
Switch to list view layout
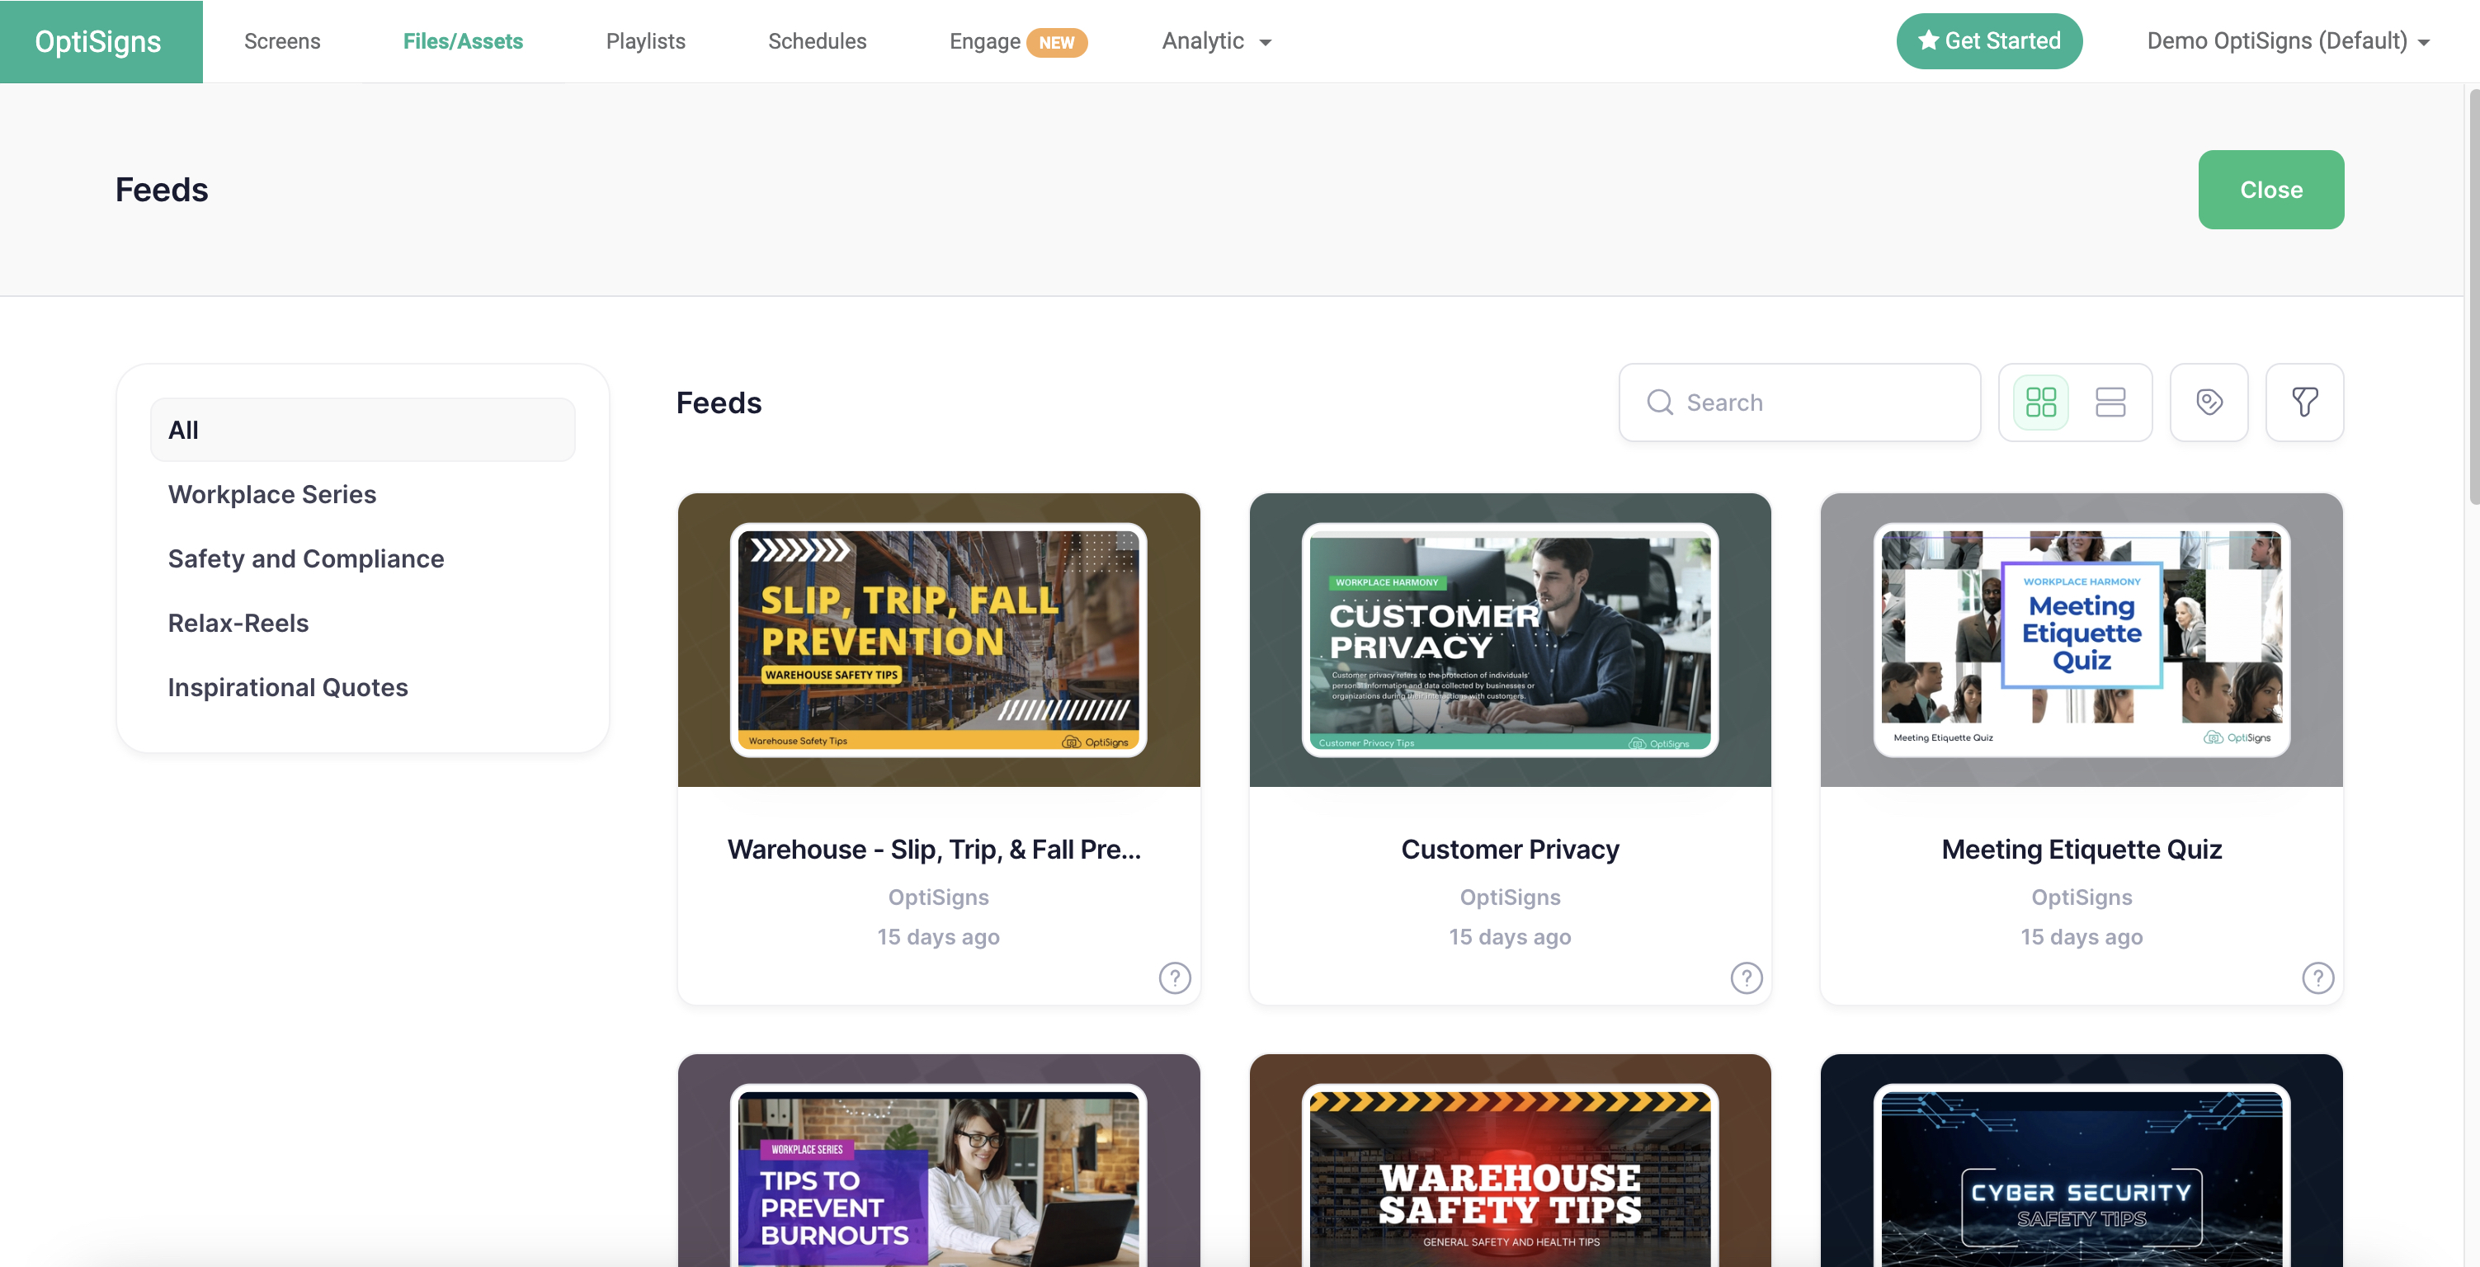pyautogui.click(x=2110, y=403)
